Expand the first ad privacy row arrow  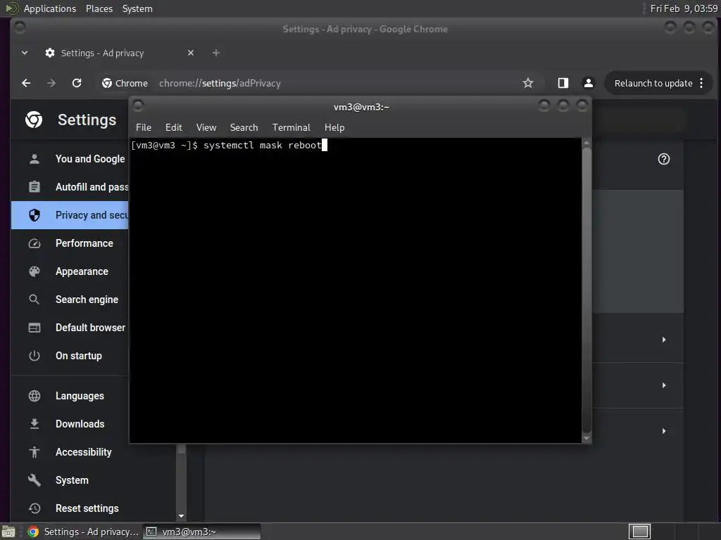tap(663, 340)
